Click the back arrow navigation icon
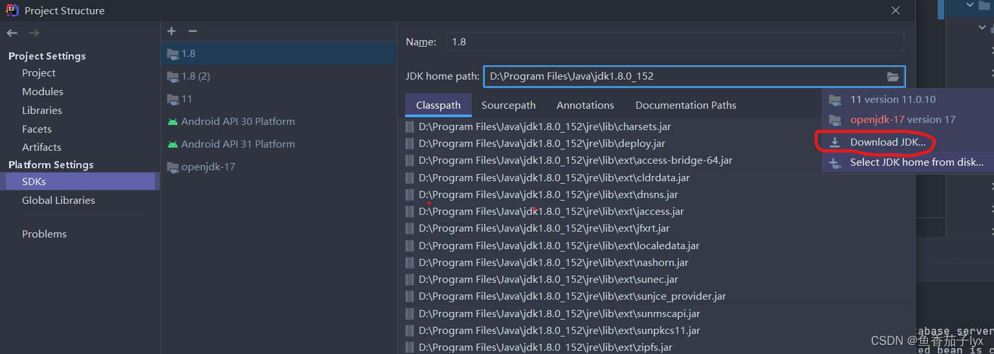994x354 pixels. [x=12, y=33]
